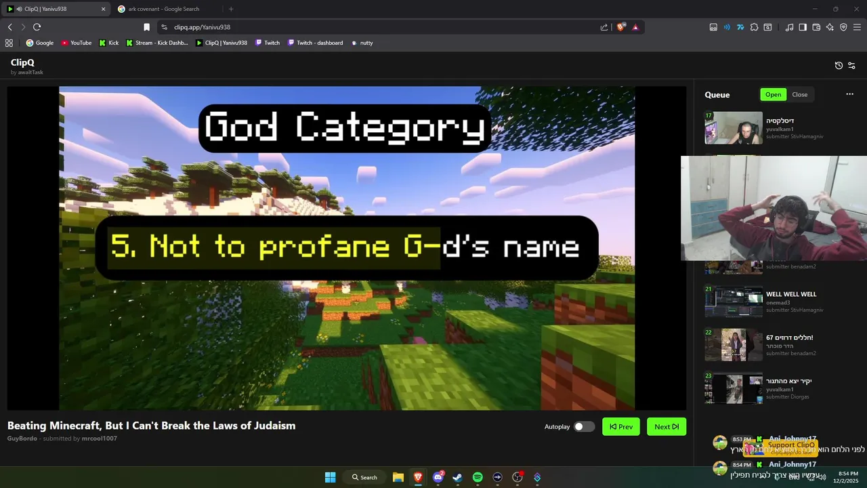Open the ClipQ | Yanivu938 bookmark
867x488 pixels.
click(x=221, y=43)
